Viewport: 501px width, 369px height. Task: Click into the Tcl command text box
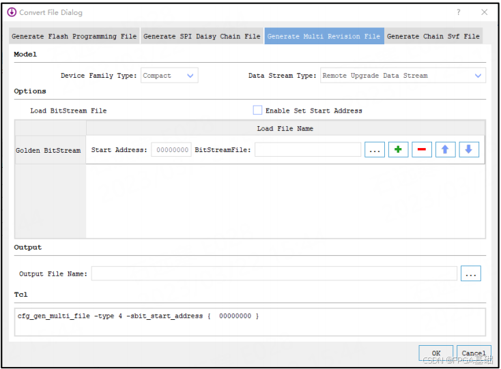pos(250,322)
